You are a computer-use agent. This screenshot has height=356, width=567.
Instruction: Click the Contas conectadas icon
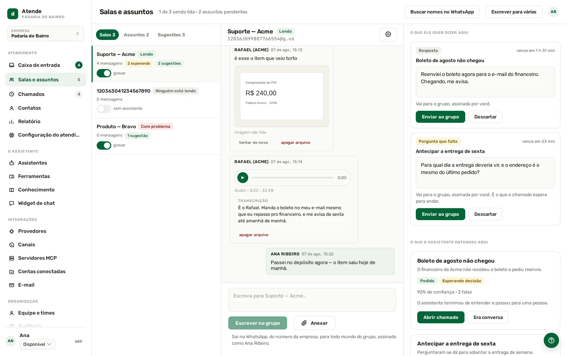12,271
